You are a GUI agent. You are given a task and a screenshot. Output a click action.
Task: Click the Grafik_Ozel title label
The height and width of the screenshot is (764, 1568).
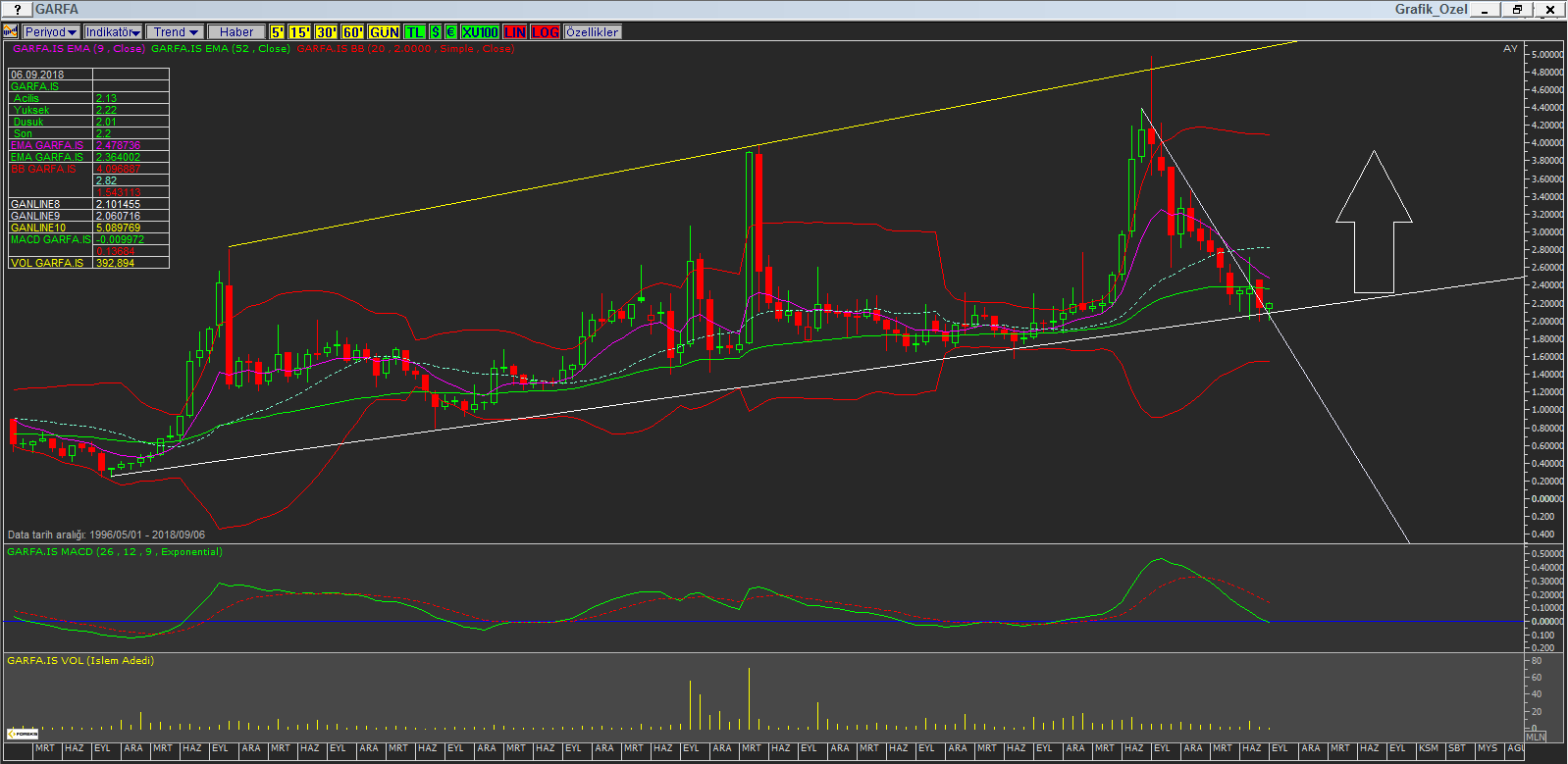click(1432, 10)
